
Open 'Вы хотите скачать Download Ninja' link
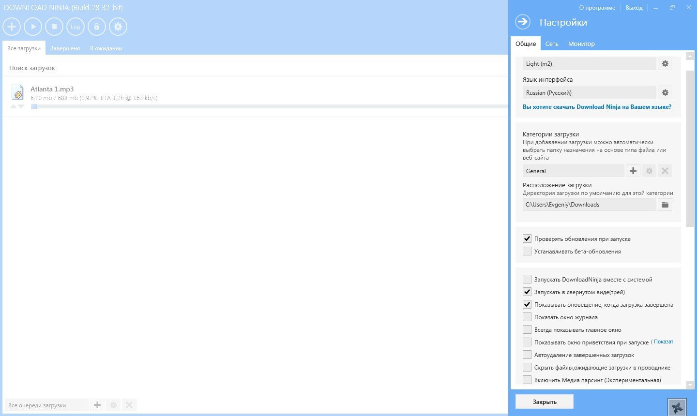click(x=597, y=107)
